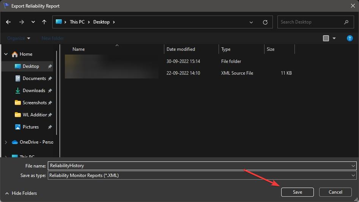Screen dimensions: 359x202
Task: Open the Organize menu
Action: [x=19, y=38]
